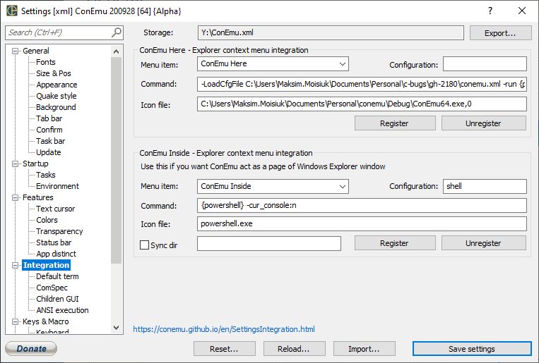Collapse the General tree node

15,51
